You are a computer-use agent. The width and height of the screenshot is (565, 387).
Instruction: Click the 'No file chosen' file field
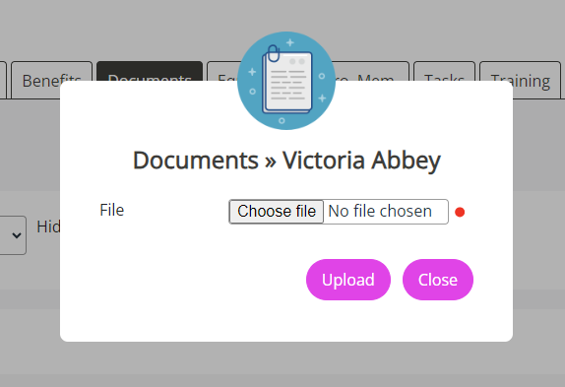pyautogui.click(x=339, y=212)
